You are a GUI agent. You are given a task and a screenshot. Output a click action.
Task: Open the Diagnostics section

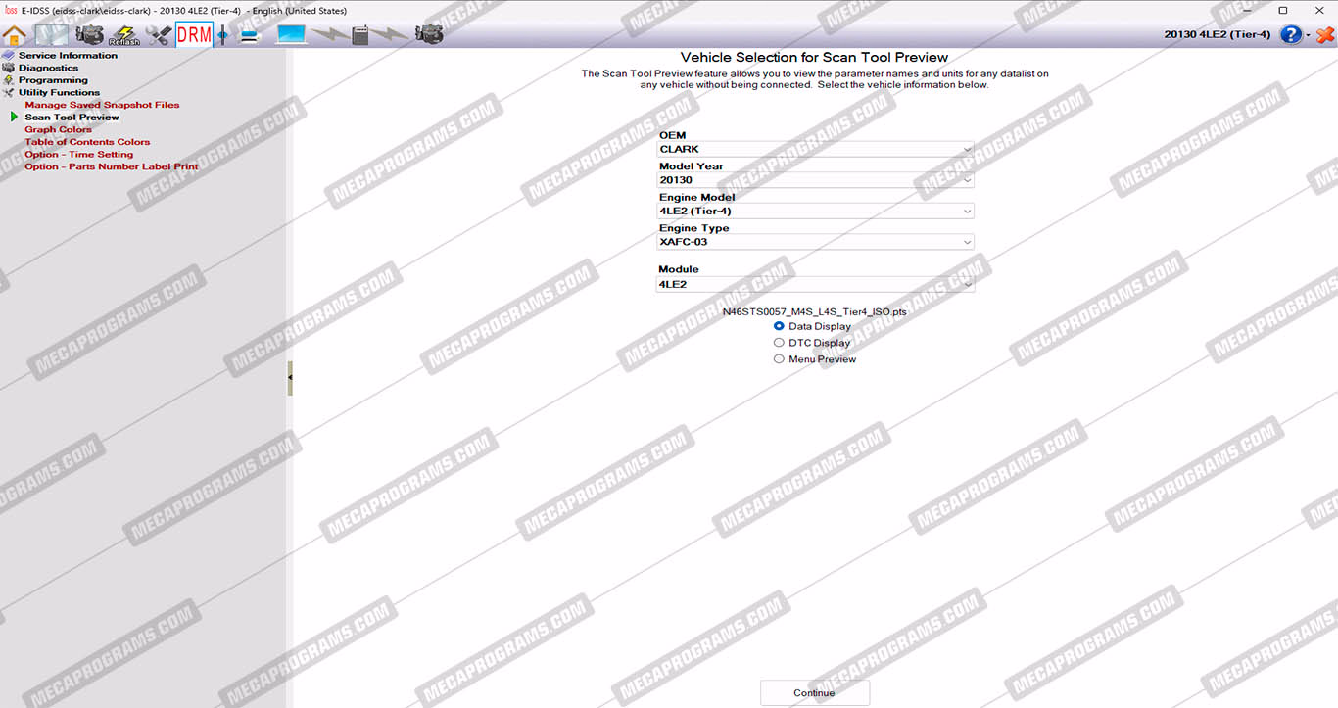(x=48, y=68)
